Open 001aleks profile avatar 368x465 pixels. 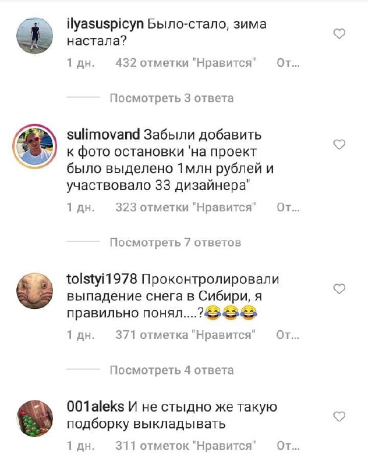click(34, 419)
